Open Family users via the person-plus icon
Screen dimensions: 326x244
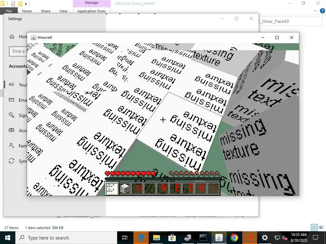tap(11, 146)
